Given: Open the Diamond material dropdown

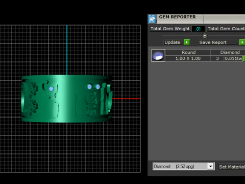Looking at the screenshot, I should tap(210, 166).
